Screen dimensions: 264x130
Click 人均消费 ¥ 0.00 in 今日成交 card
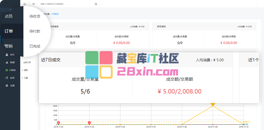coord(137,27)
